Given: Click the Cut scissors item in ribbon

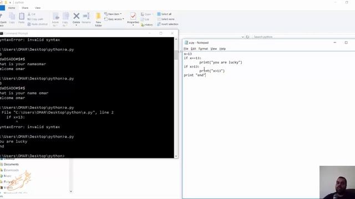Looking at the screenshot, I should tap(32, 14).
